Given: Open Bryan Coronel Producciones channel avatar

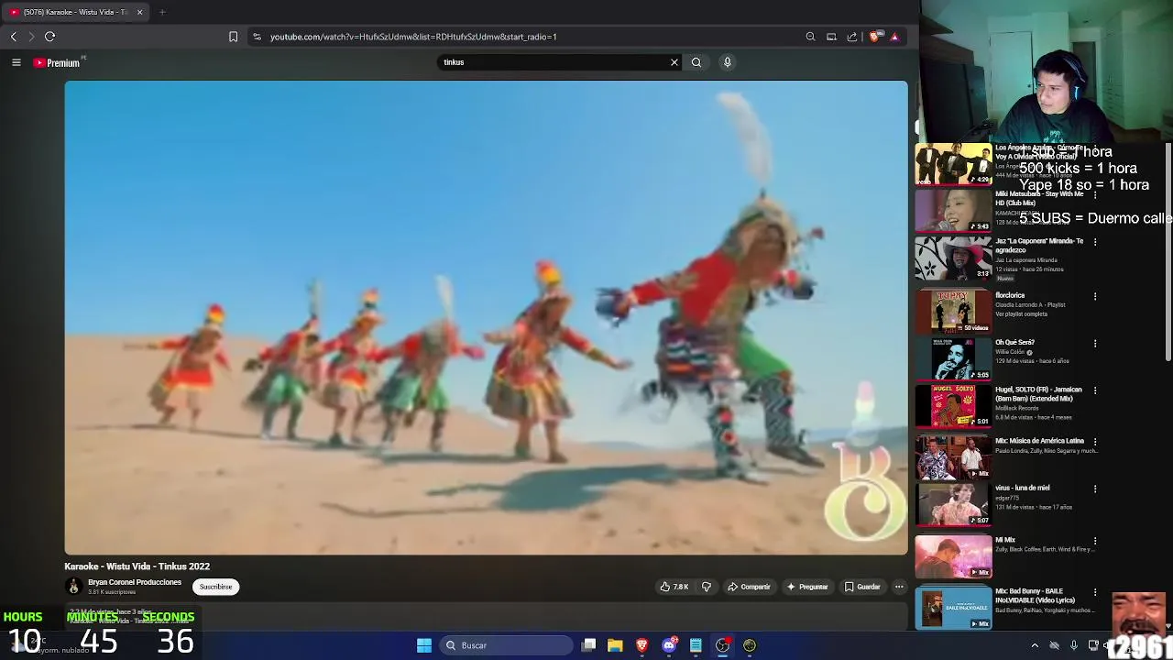Looking at the screenshot, I should pos(74,587).
